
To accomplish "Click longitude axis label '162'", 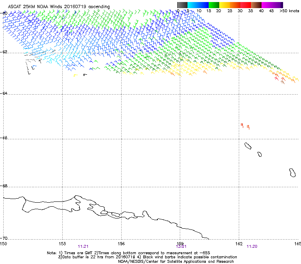I will click(239, 244).
